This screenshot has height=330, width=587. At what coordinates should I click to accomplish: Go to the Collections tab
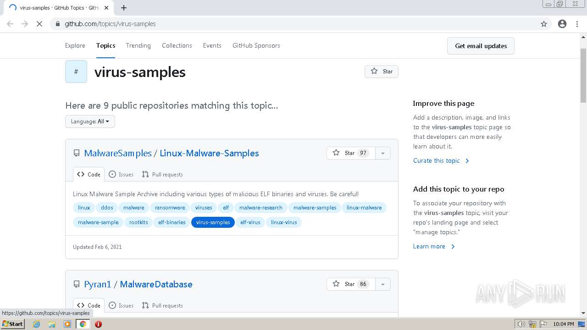click(x=177, y=45)
